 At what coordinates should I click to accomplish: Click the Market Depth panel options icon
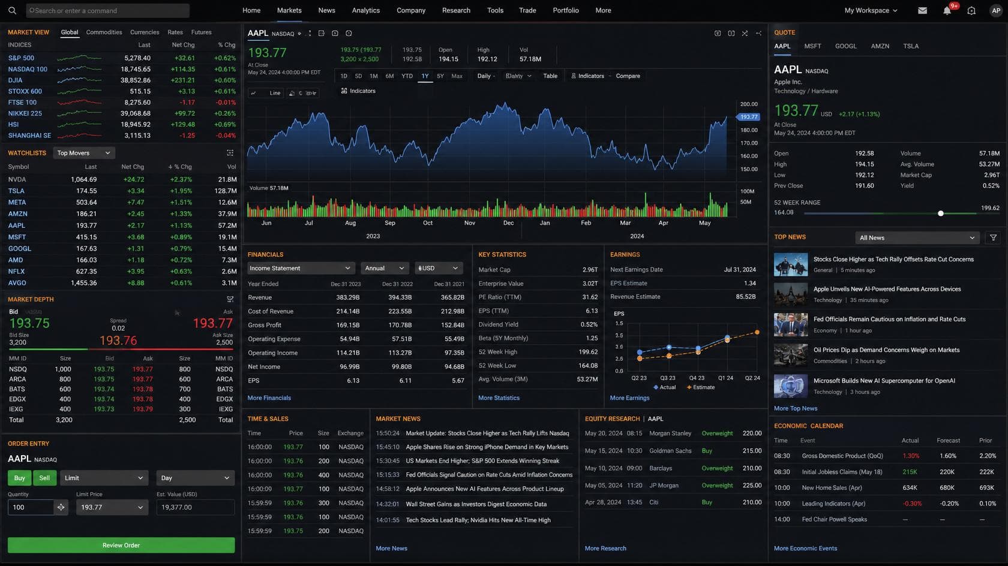pyautogui.click(x=230, y=299)
